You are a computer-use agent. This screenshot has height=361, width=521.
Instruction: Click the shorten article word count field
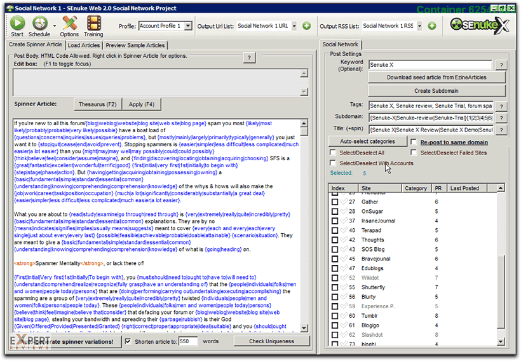[x=188, y=341]
